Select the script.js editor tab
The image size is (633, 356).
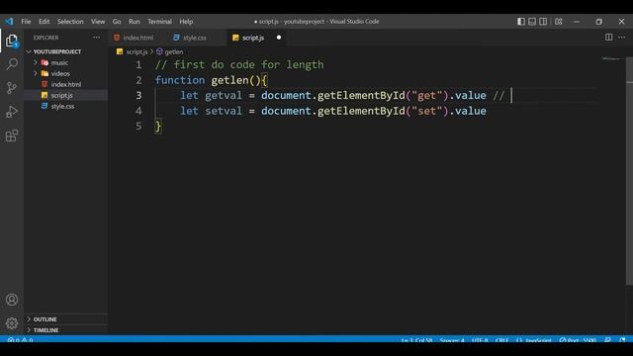click(253, 38)
